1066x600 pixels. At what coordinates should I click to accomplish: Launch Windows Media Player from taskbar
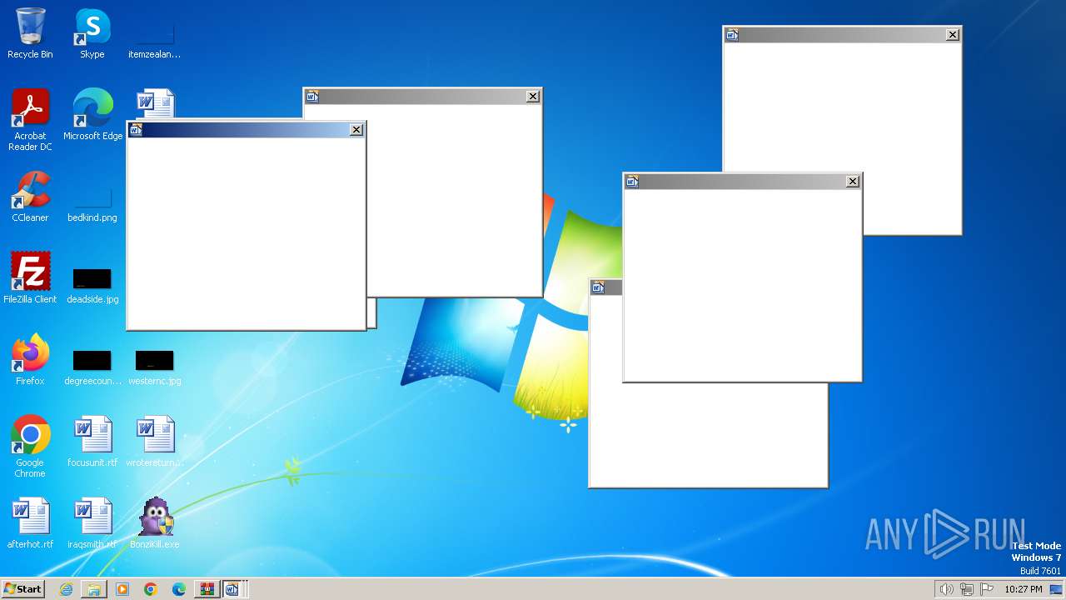point(122,589)
